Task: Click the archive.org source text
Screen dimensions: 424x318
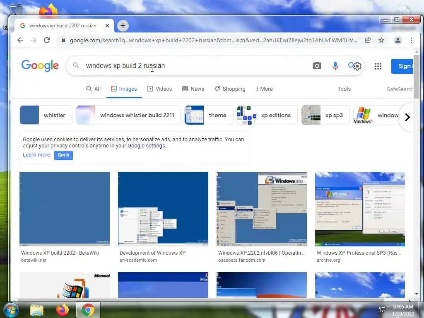Action: tap(328, 260)
